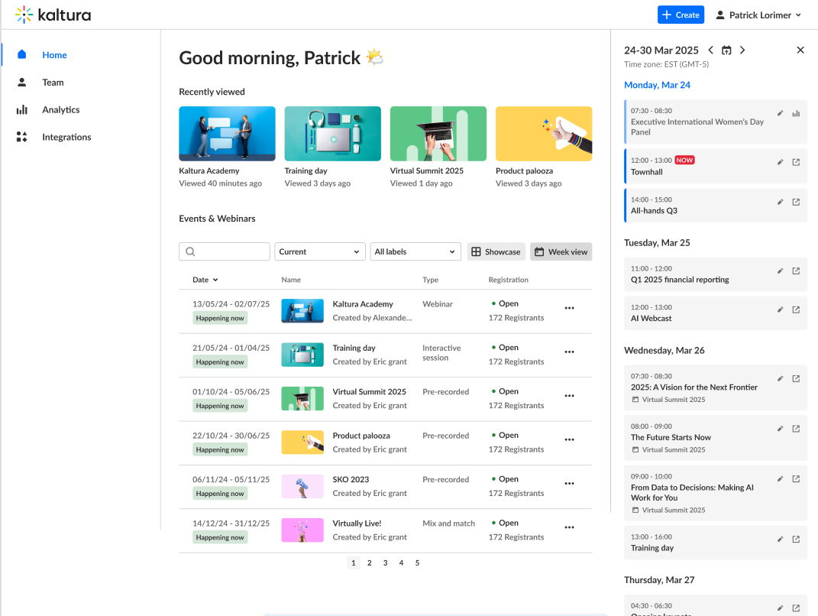
Task: Open more options for SKO 2023 row
Action: [569, 484]
